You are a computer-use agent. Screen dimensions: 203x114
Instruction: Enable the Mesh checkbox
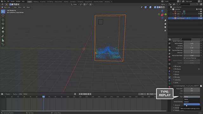[175, 74]
